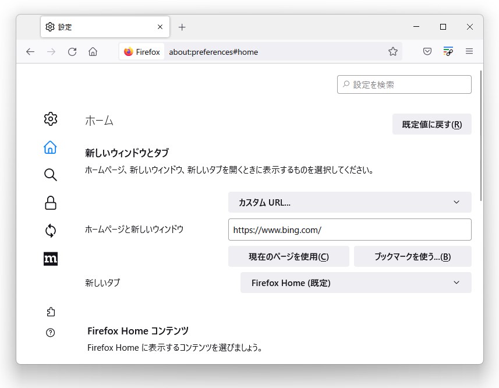Open the Home settings panel icon
The image size is (499, 388).
point(51,147)
